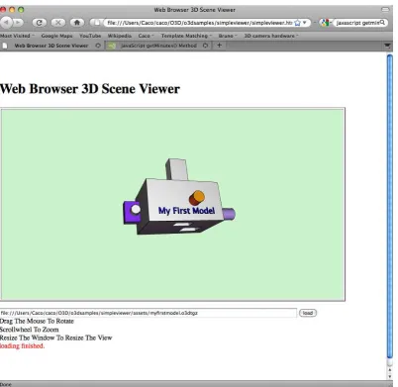Screen dimensions: 398x387
Task: Open the Wikipedia bookmark
Action: click(120, 36)
